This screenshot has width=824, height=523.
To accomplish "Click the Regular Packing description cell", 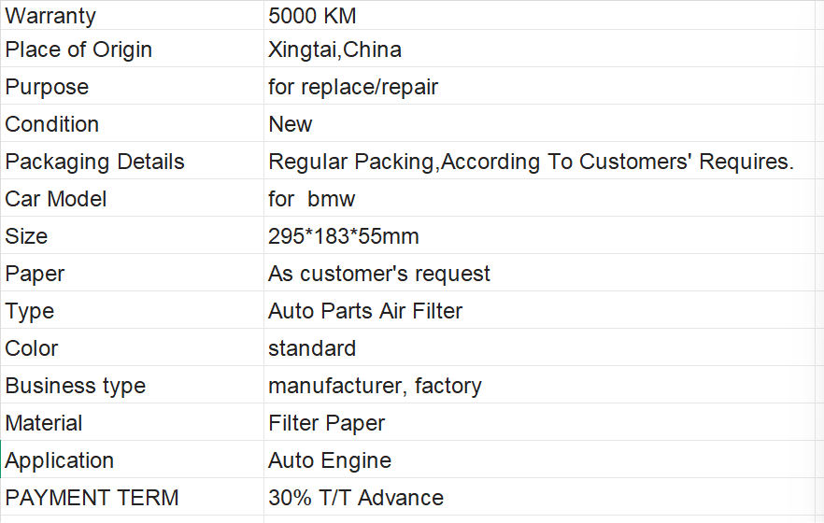I will [x=539, y=161].
